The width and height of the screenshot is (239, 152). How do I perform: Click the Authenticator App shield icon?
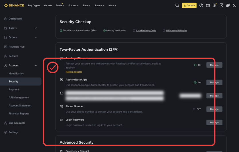(x=62, y=80)
